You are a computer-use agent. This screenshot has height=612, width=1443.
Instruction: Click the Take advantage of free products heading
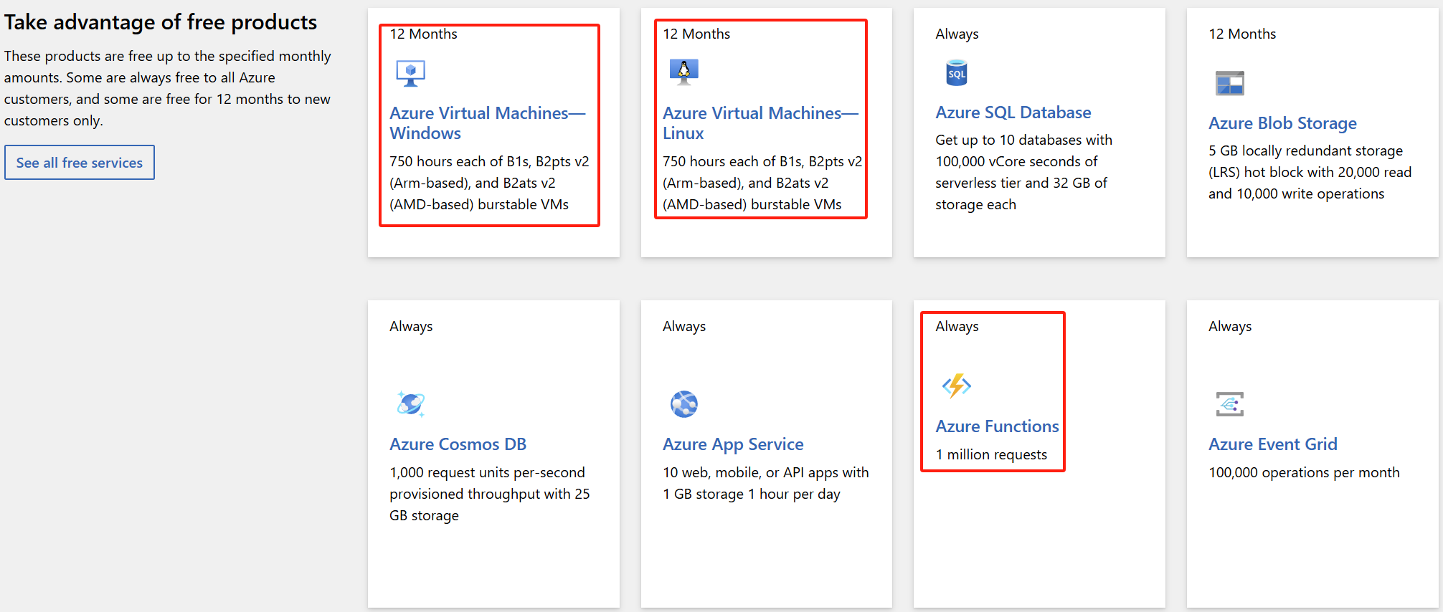pyautogui.click(x=161, y=22)
